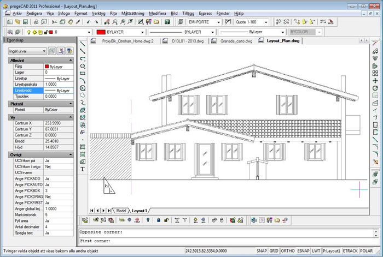This screenshot has height=257, width=383.
Task: Toggle ORTHO mode in the status bar
Action: tap(288, 250)
